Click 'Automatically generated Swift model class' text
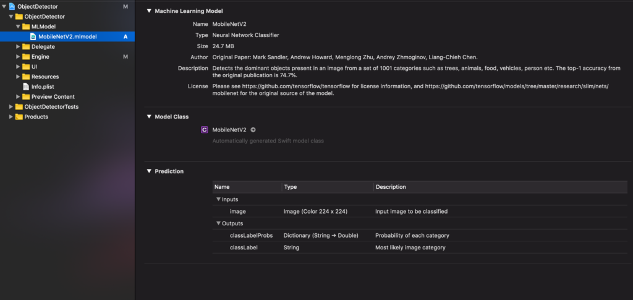 [268, 141]
